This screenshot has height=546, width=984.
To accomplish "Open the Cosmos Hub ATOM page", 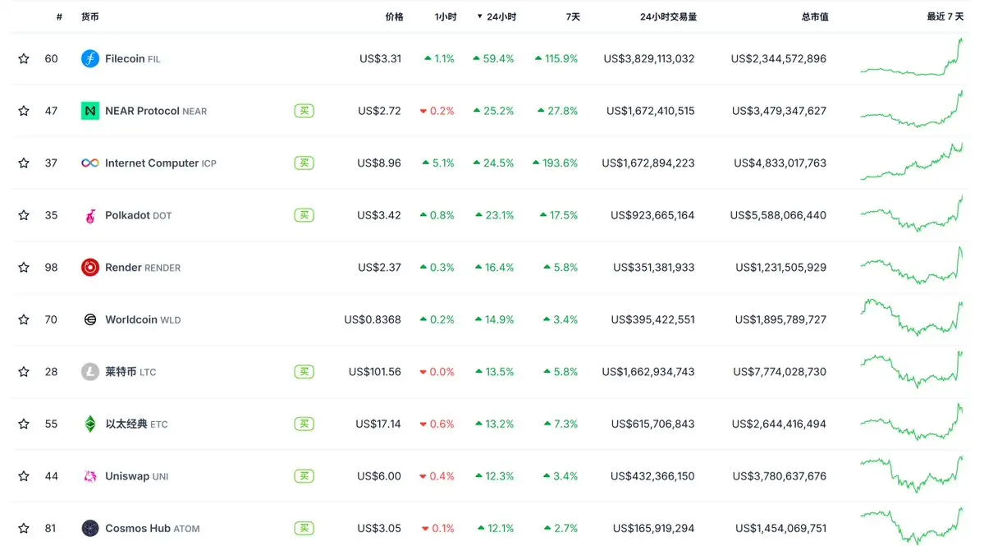I will point(152,528).
